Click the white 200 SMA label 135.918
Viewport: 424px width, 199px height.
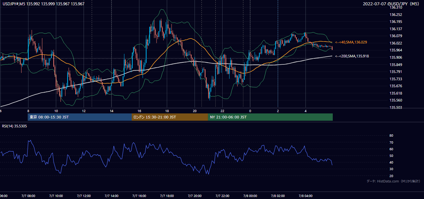click(x=352, y=56)
